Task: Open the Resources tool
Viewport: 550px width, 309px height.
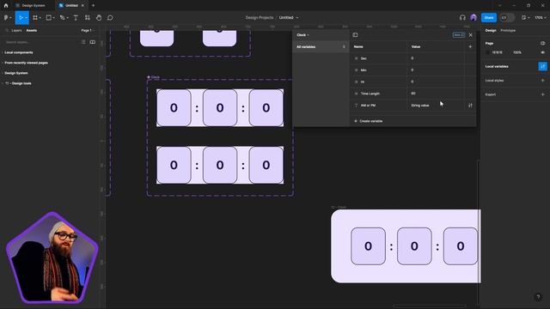Action: pyautogui.click(x=88, y=17)
